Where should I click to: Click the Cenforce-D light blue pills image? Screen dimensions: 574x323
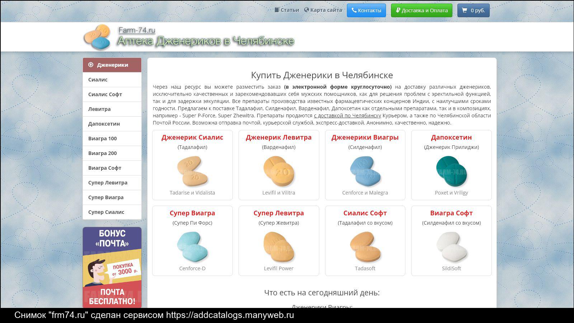pos(193,247)
